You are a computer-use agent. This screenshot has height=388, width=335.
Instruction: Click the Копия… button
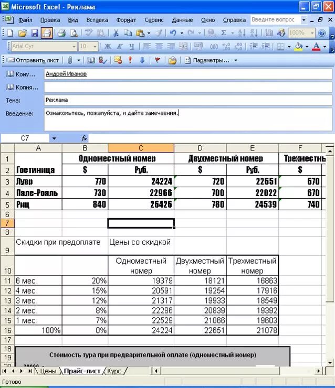22,88
